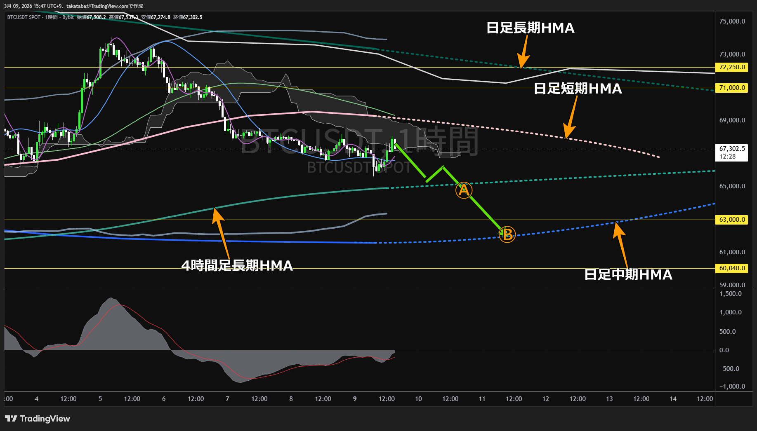757x431 pixels.
Task: Select the orange circled B marker
Action: point(507,234)
